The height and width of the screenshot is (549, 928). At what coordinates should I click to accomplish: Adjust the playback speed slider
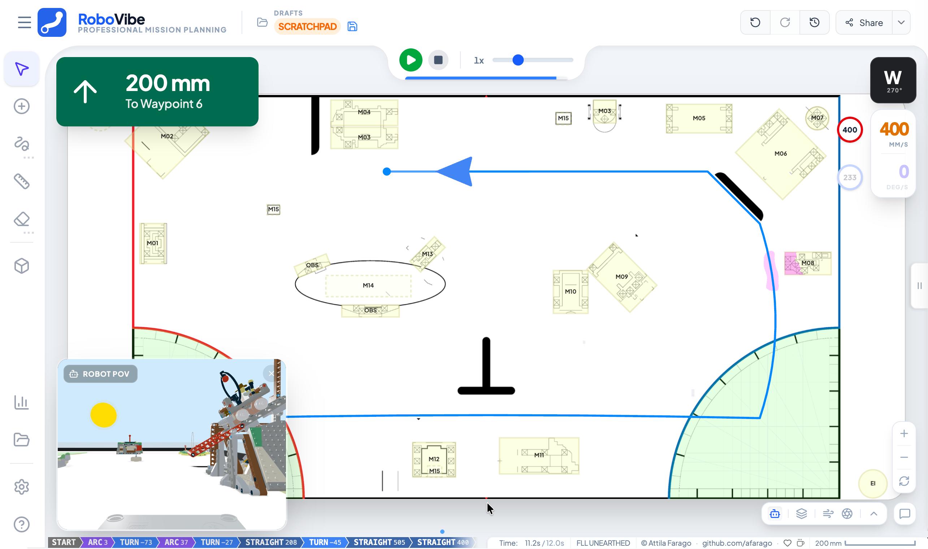pyautogui.click(x=518, y=60)
